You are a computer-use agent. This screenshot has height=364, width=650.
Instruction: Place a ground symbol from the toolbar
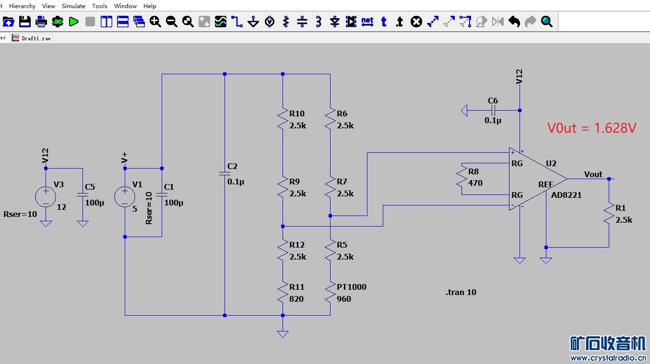click(x=253, y=22)
